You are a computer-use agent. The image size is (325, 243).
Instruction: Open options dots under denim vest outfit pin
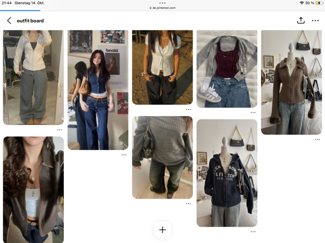(x=124, y=154)
